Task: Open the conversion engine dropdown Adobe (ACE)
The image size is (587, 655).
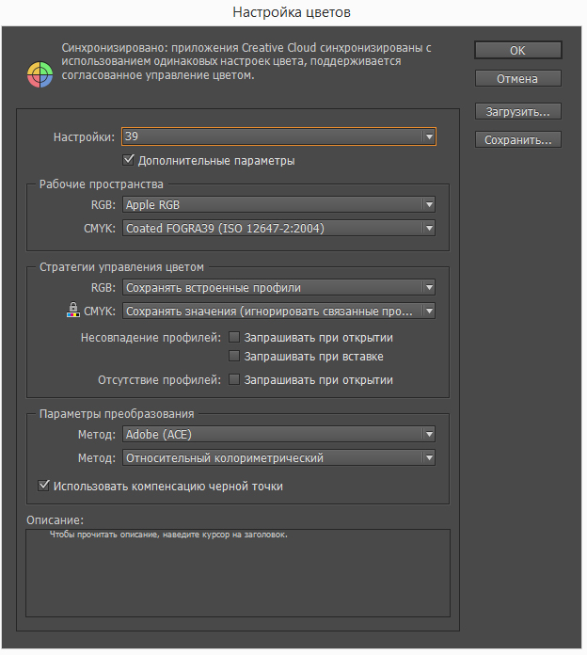Action: point(278,434)
